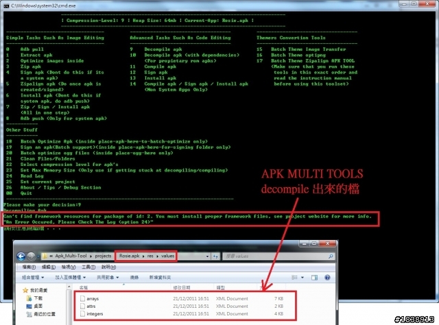Expand the arrow after Rosie.apk in the breadcrumb

(143, 256)
